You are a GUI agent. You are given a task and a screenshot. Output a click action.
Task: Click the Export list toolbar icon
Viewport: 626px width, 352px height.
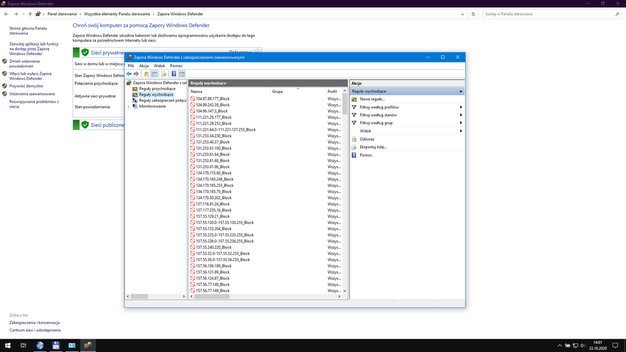[164, 74]
